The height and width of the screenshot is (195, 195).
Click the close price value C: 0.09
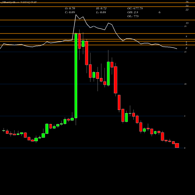[x=70, y=12]
